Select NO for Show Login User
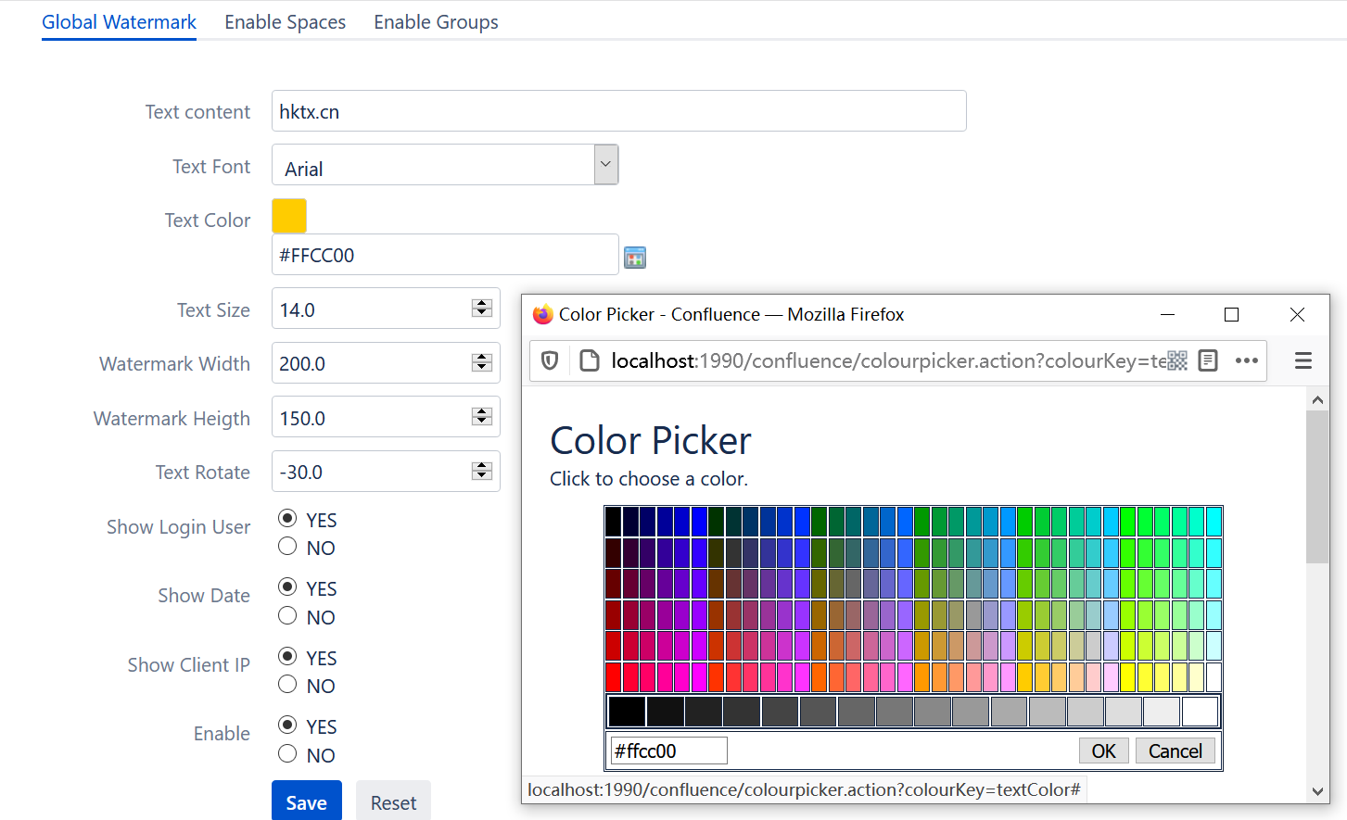Image resolution: width=1347 pixels, height=820 pixels. [x=287, y=547]
